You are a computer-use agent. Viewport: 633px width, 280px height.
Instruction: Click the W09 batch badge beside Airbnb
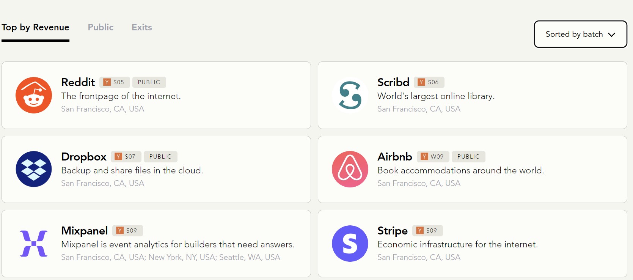(433, 157)
